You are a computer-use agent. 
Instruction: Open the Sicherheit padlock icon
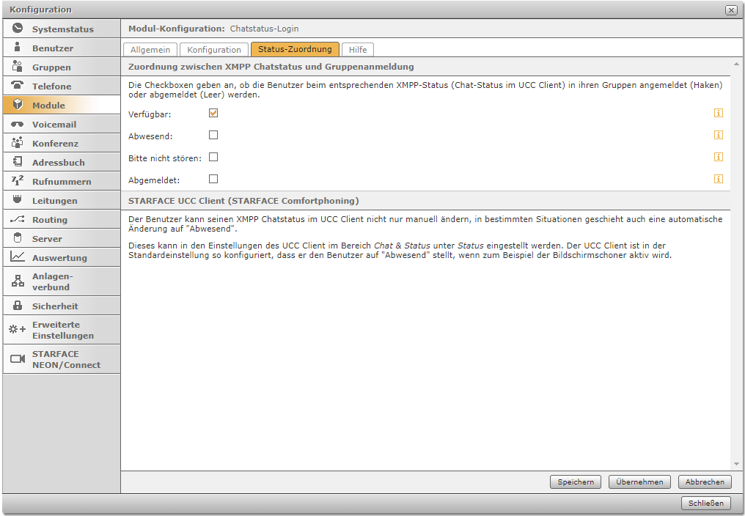(18, 306)
